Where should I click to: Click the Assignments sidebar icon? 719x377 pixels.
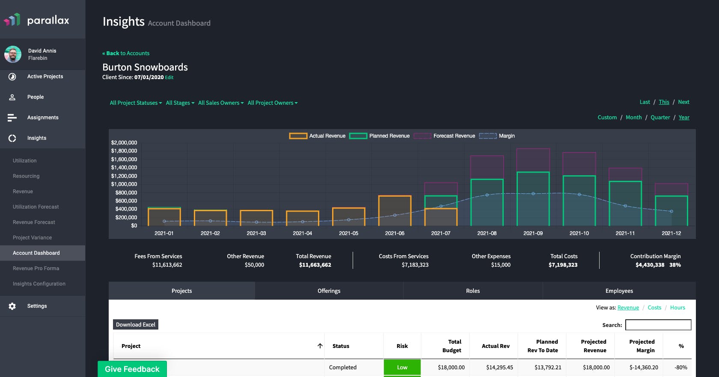click(12, 118)
